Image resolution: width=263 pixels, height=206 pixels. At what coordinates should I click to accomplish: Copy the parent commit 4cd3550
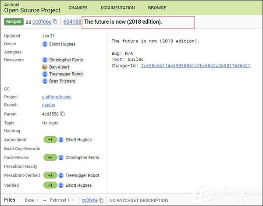(63, 114)
